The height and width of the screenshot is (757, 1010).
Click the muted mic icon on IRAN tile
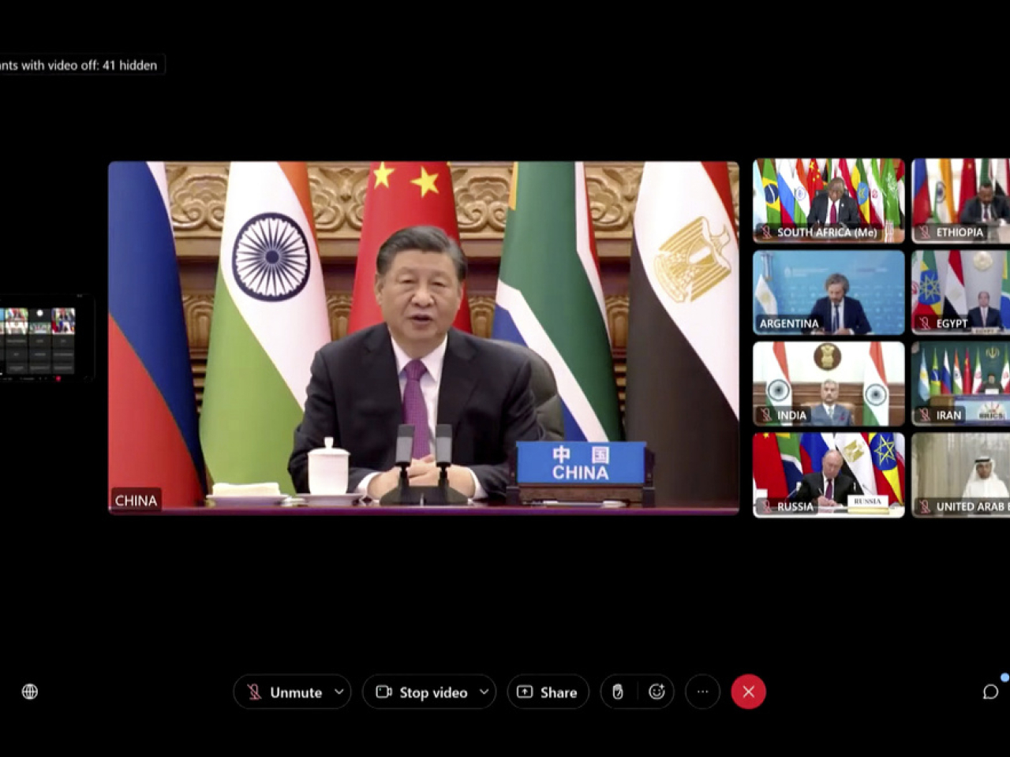pos(925,415)
